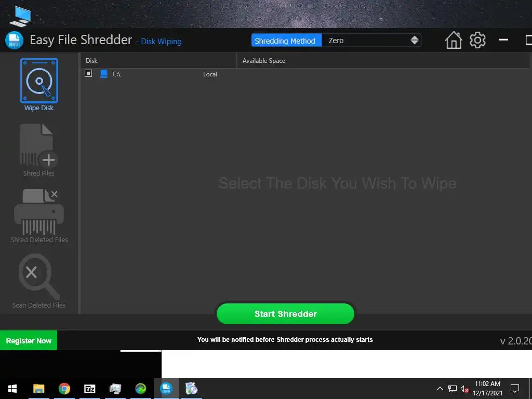Select the 'Local' text in C:\ row

[210, 74]
